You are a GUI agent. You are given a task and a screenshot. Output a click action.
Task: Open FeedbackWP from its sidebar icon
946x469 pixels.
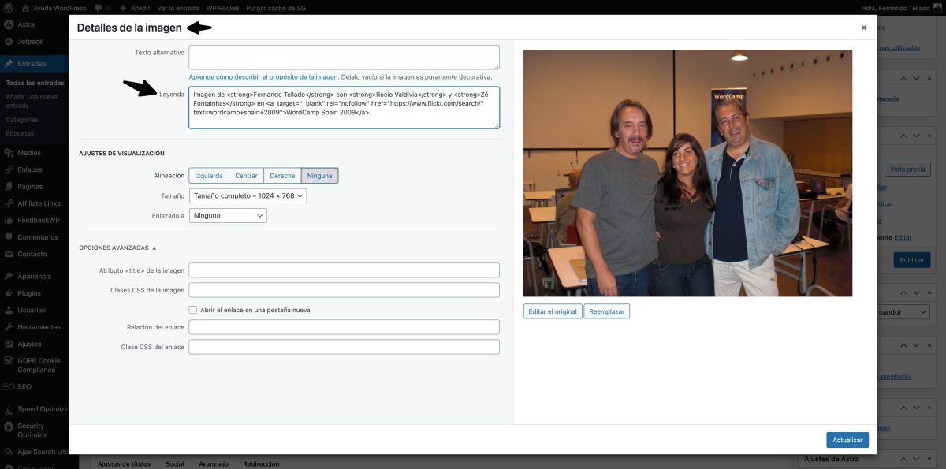pos(9,220)
